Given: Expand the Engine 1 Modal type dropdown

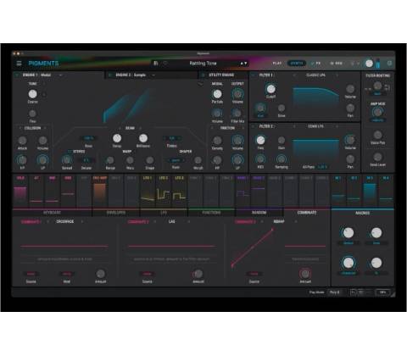Looking at the screenshot, I should 60,75.
